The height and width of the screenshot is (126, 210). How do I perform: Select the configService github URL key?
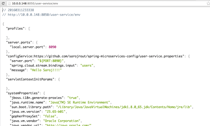95,56
